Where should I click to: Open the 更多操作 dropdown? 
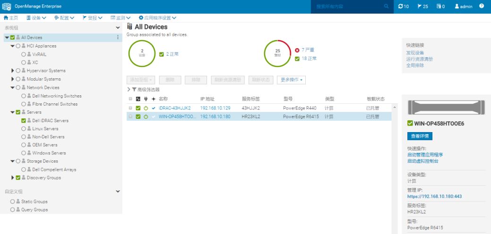pyautogui.click(x=291, y=80)
